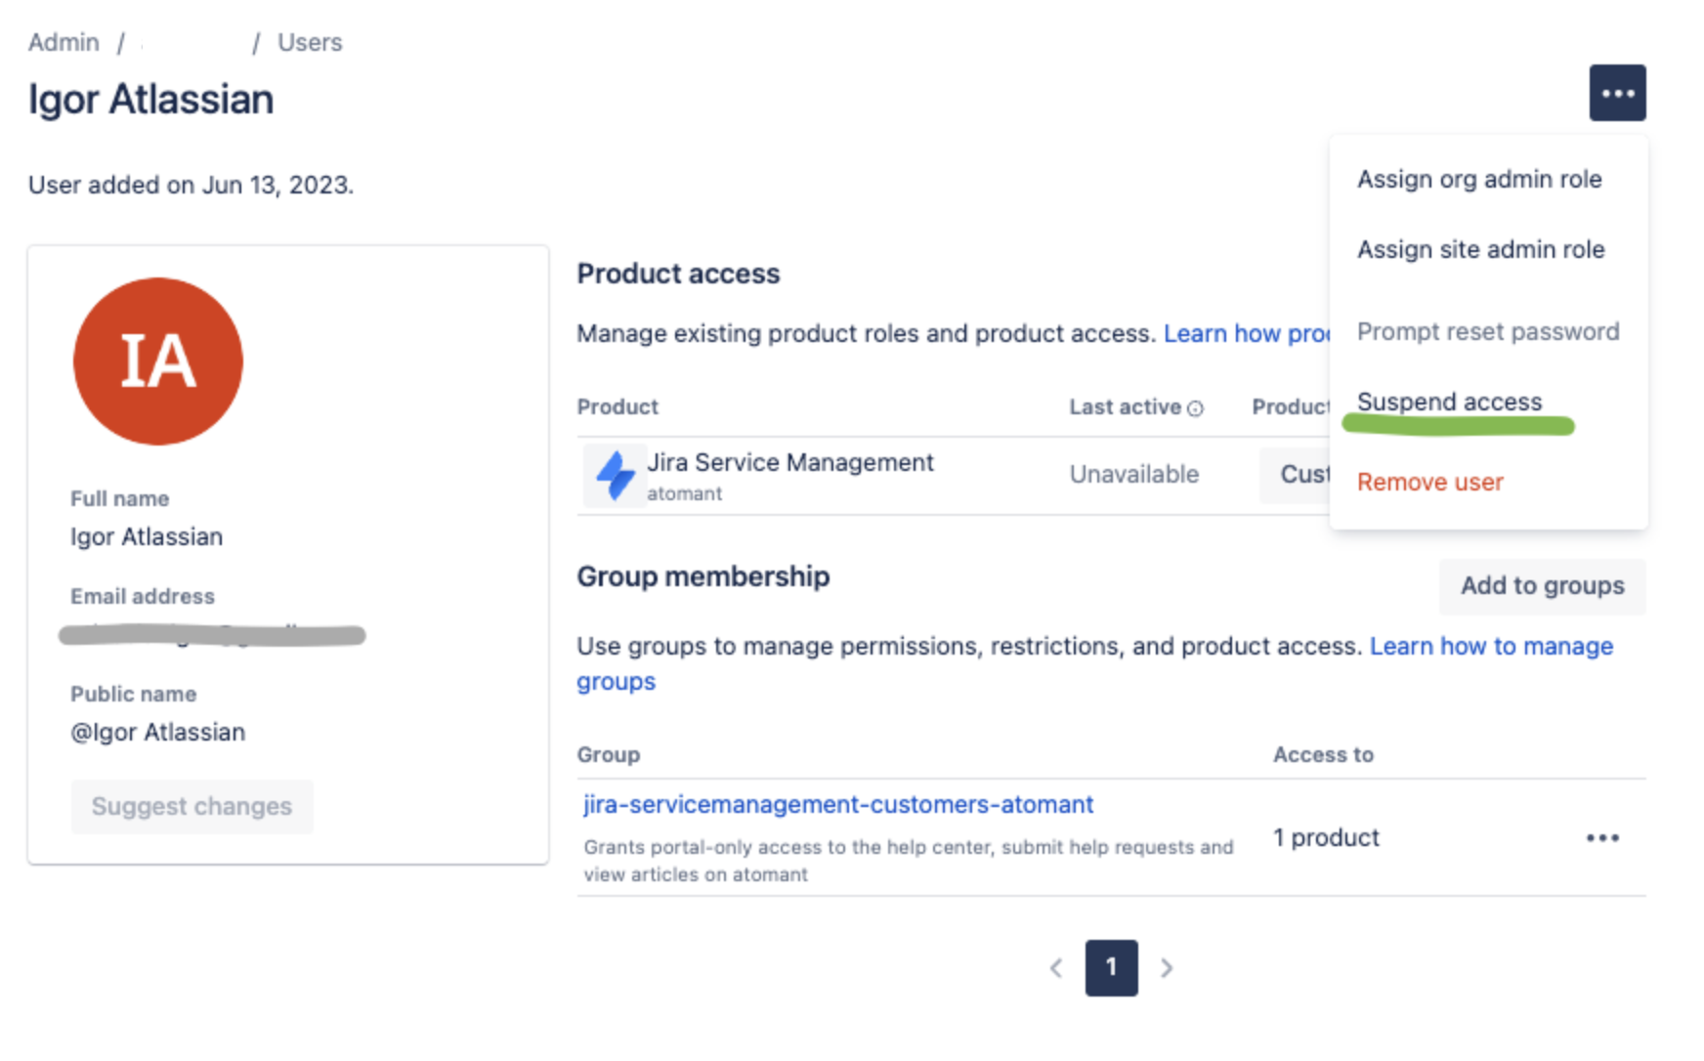Select page 1 in the pagination

(1111, 968)
